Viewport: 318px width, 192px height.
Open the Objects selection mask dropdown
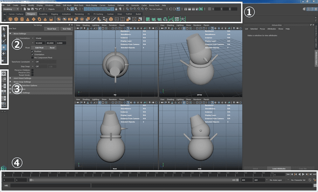(54, 9)
